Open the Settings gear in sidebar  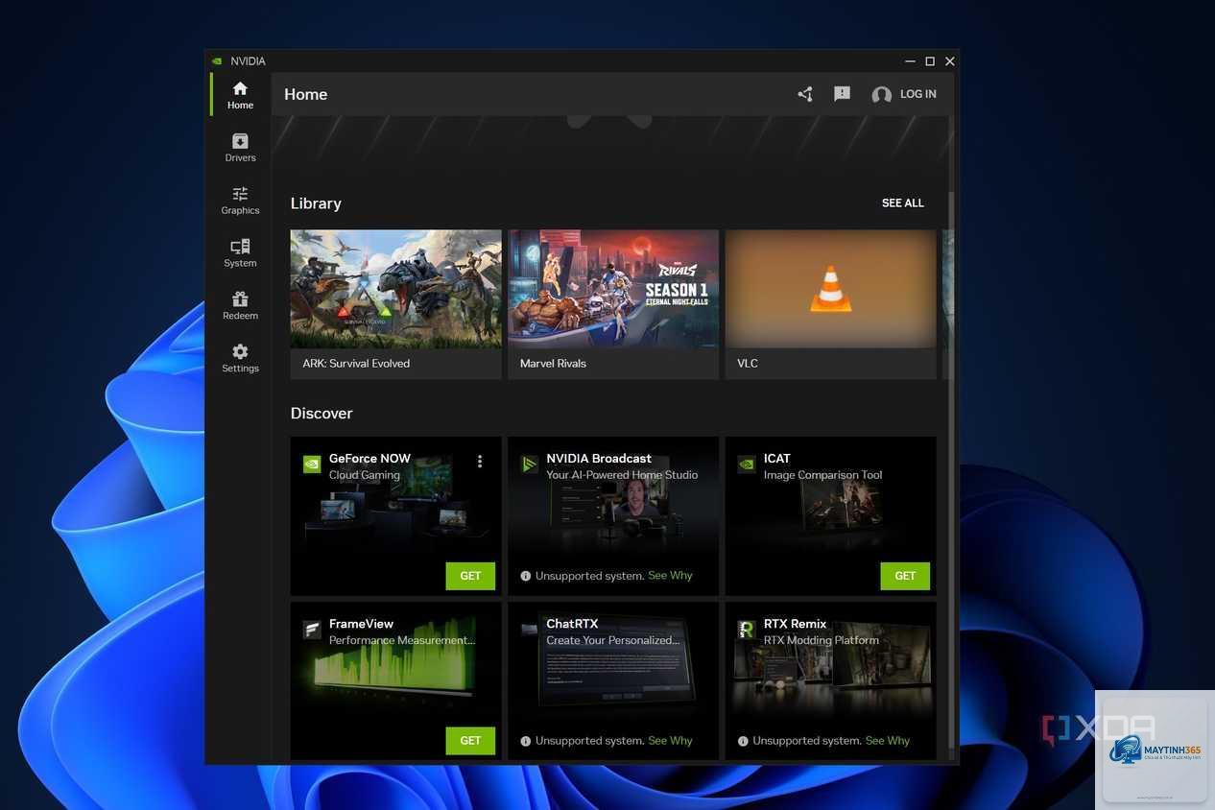240,359
